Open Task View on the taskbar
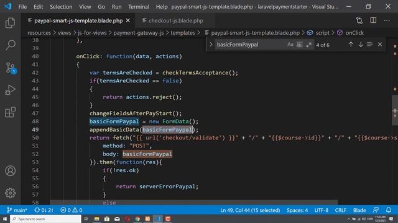The height and width of the screenshot is (223, 398). pos(86,219)
